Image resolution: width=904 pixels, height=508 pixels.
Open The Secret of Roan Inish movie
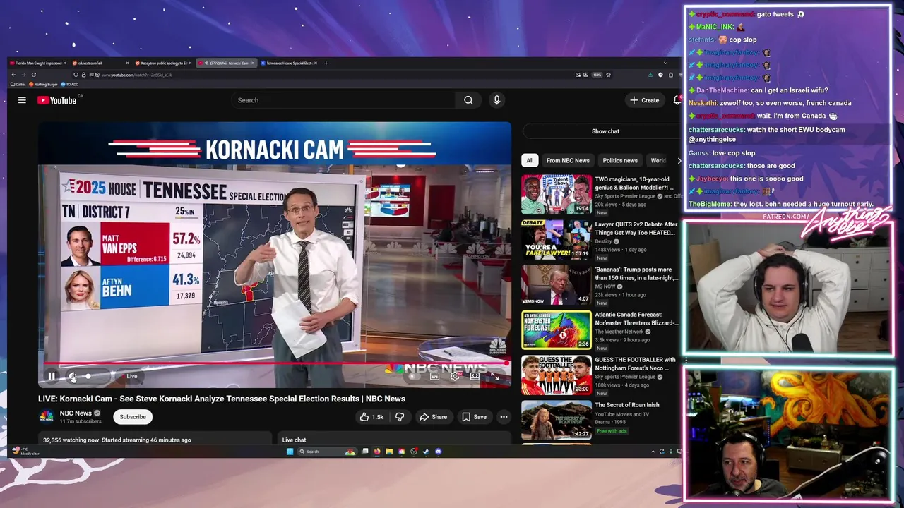(557, 420)
